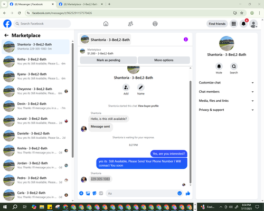This screenshot has height=211, width=264.
Task: Click Find friends button
Action: pos(217,24)
